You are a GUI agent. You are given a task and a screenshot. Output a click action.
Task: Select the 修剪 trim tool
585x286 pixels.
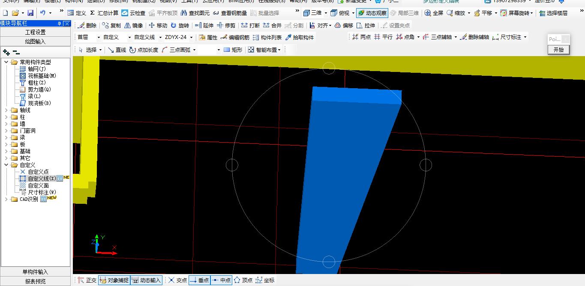coord(226,25)
